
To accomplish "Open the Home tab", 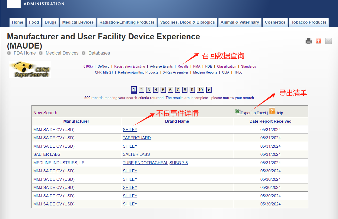I will [18, 22].
